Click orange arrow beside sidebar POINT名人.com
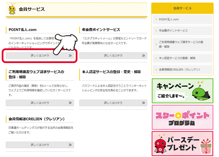 tap(156, 20)
